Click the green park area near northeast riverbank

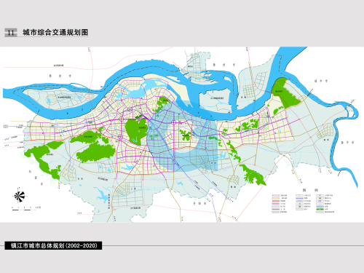(x=285, y=93)
